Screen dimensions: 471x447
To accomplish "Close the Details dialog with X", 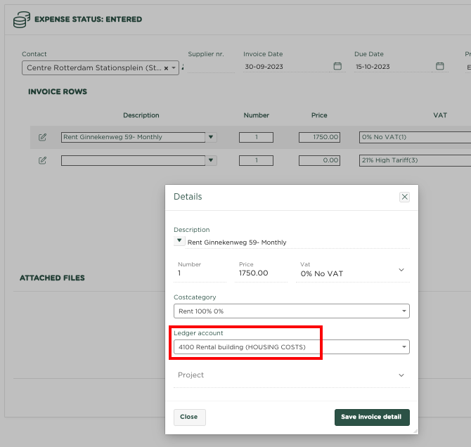I will [x=405, y=197].
